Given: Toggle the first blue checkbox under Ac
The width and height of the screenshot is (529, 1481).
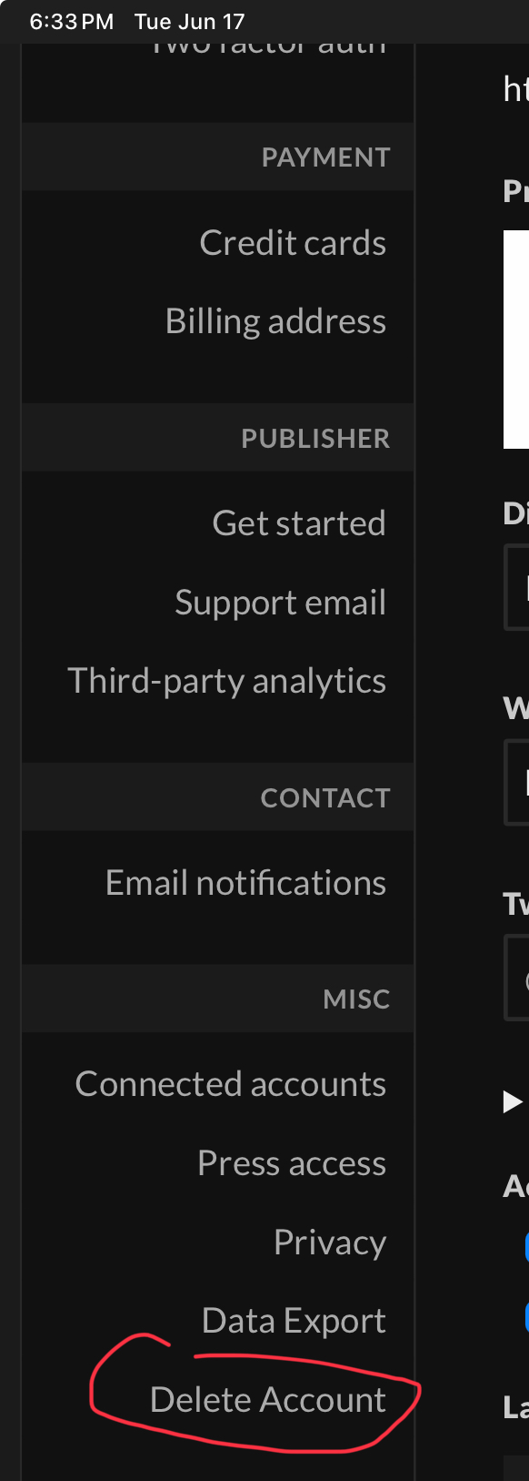Looking at the screenshot, I should (527, 1246).
